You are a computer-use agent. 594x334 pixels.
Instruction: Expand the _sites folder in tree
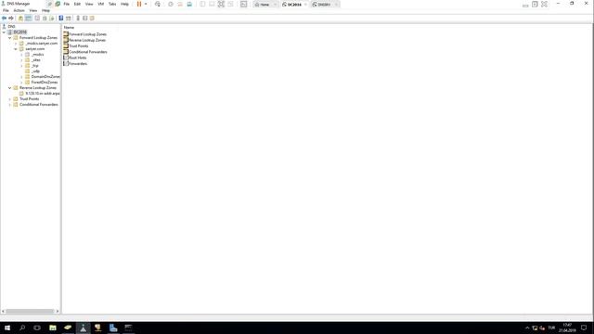[21, 60]
